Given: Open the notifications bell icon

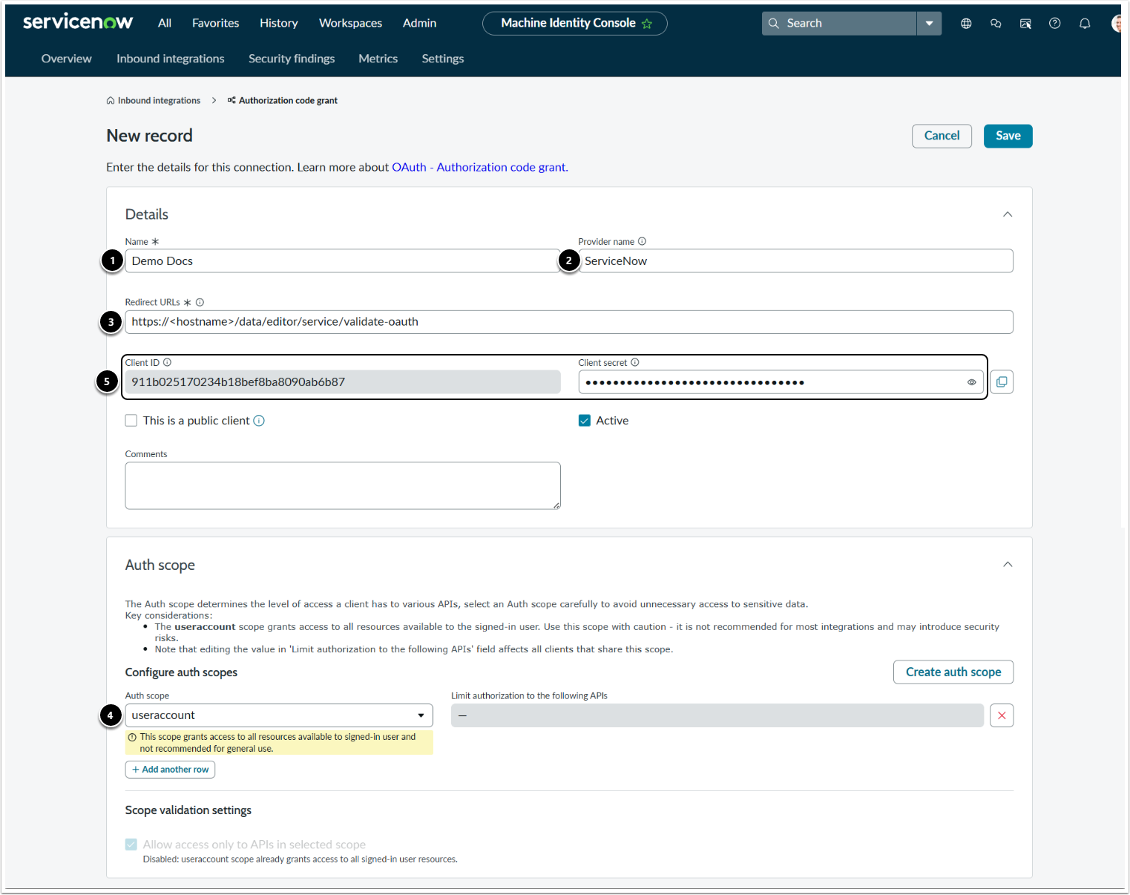Looking at the screenshot, I should pos(1084,24).
